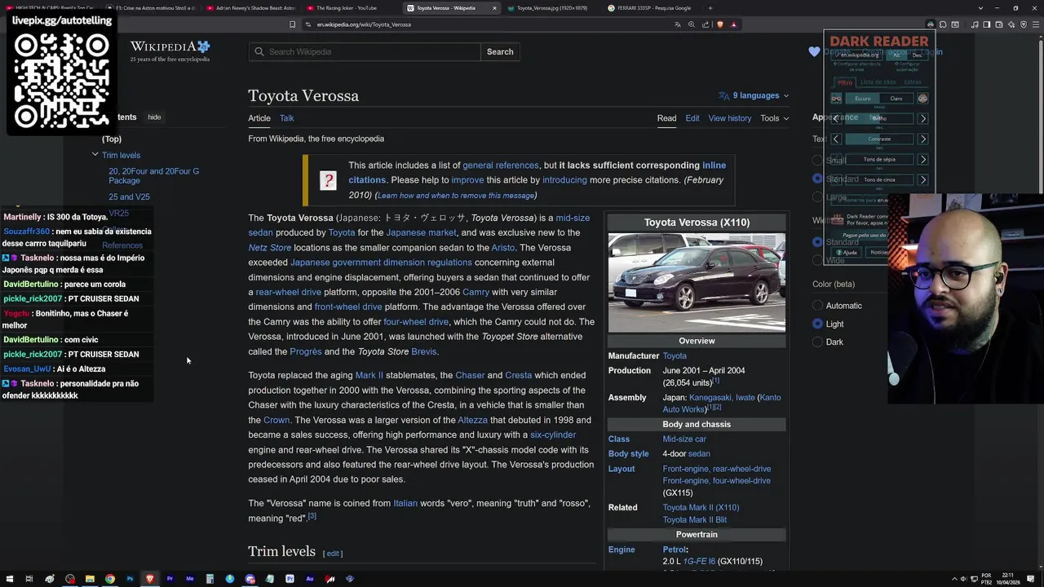Click the Search Wikipedia input field

pos(365,51)
